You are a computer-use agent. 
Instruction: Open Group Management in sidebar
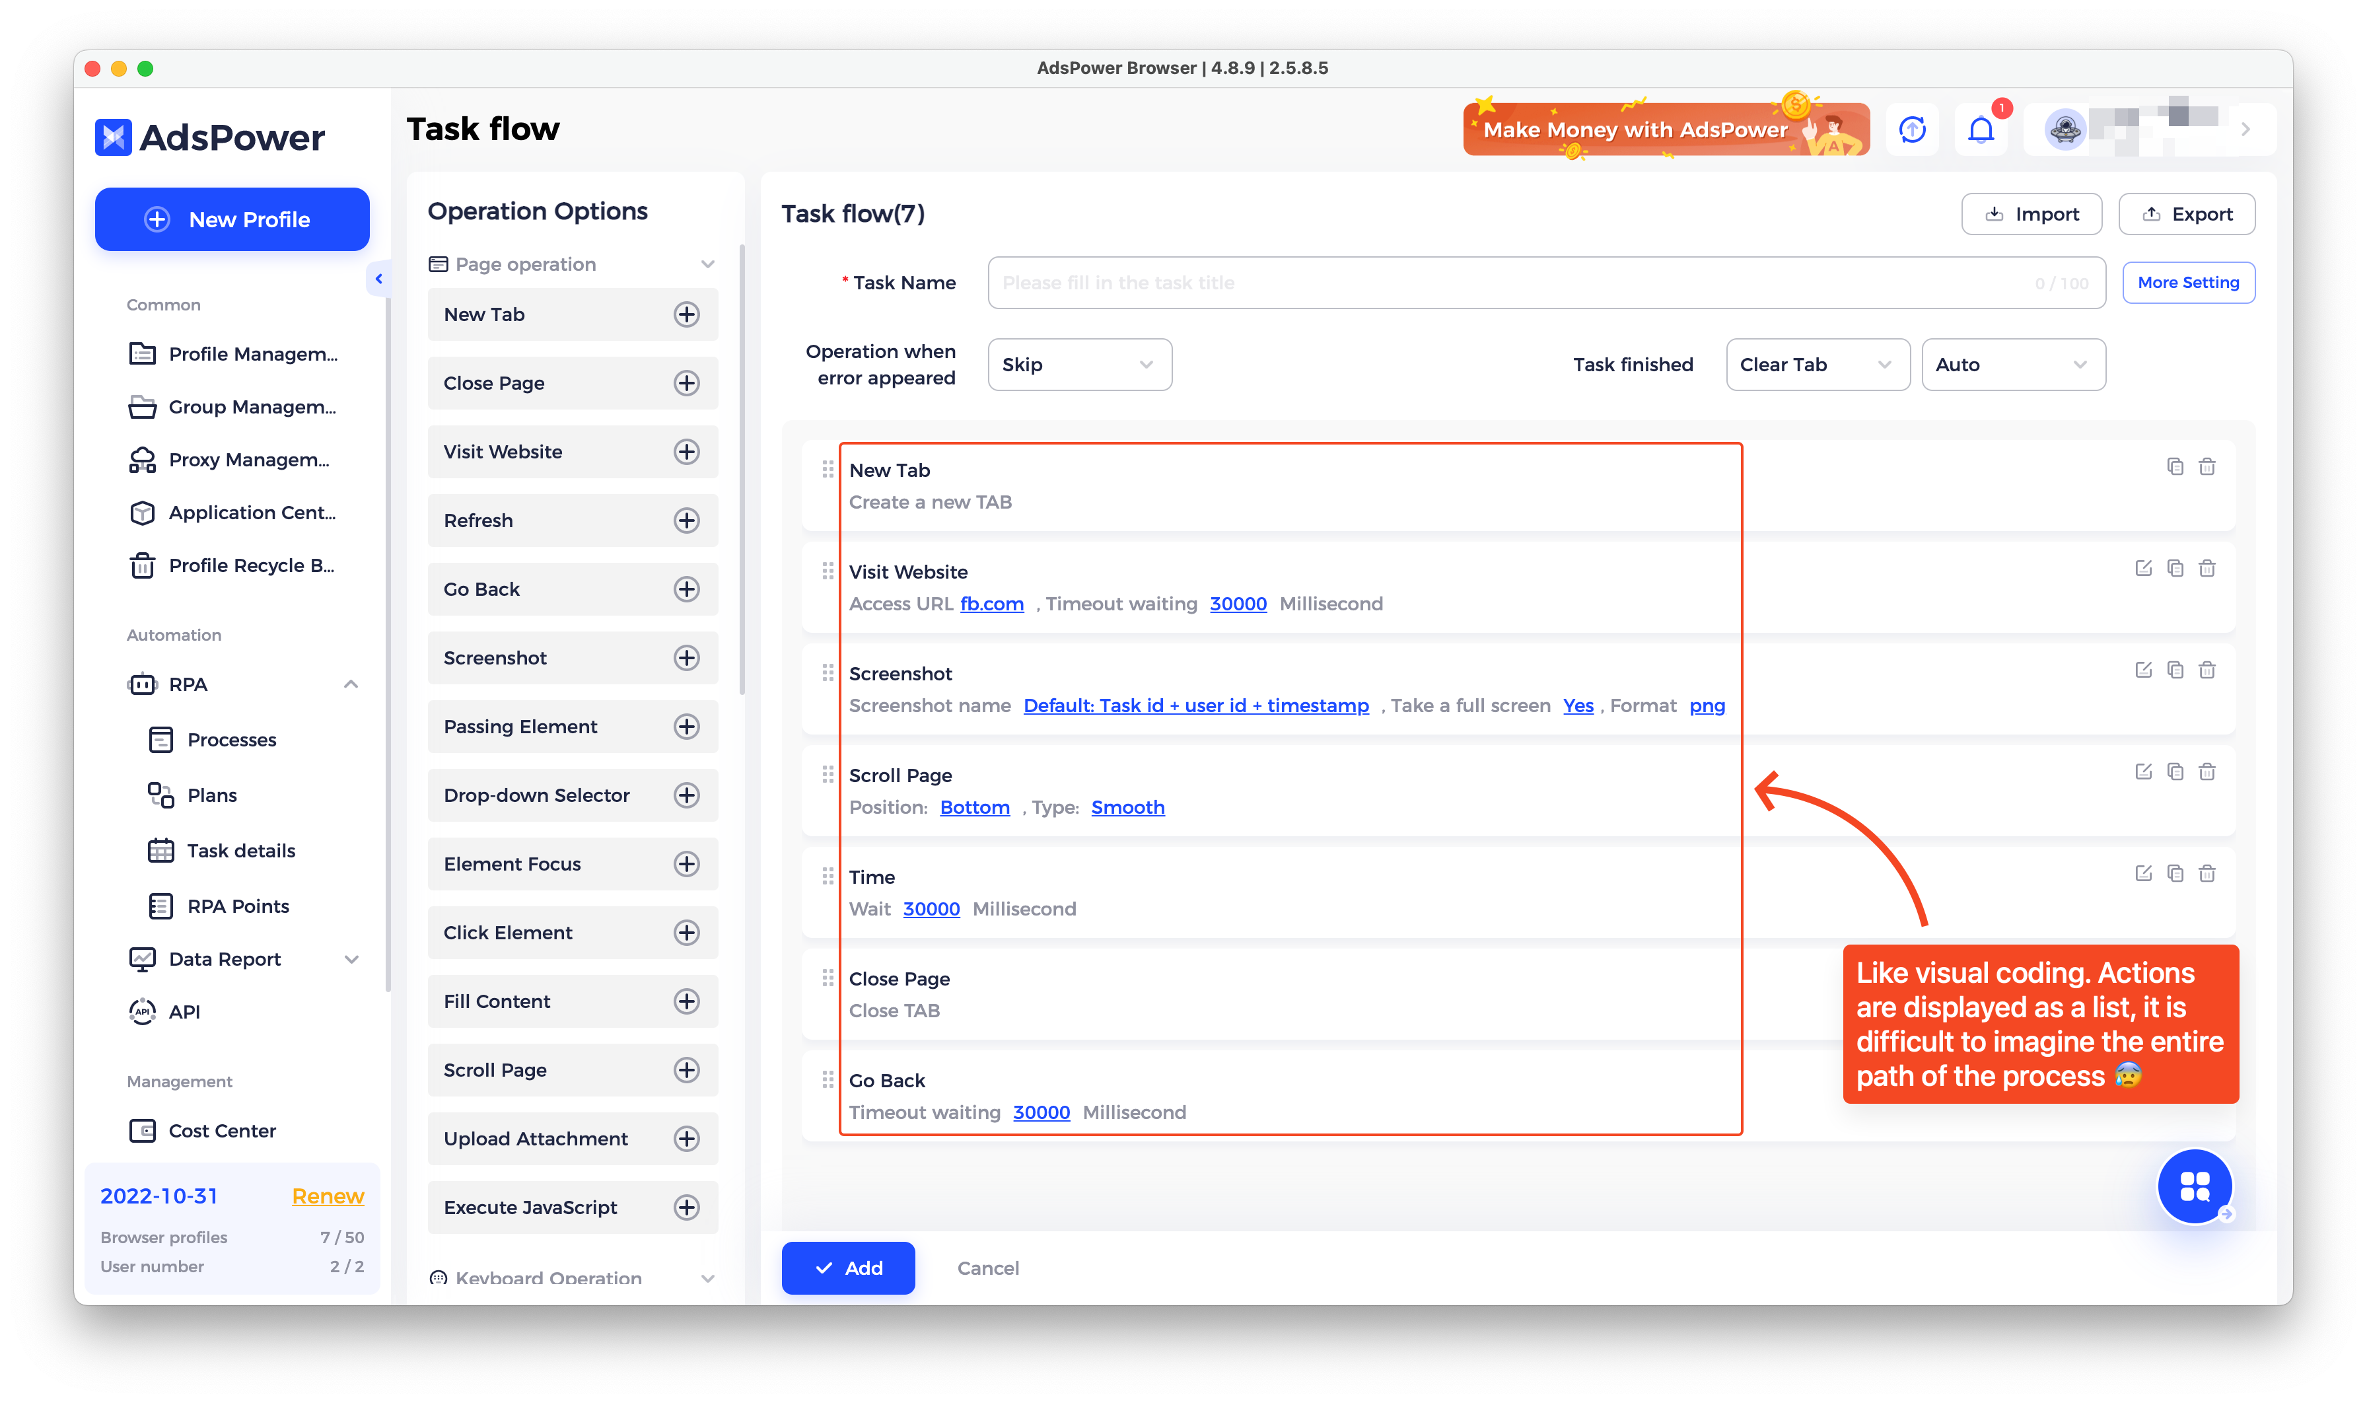click(234, 406)
